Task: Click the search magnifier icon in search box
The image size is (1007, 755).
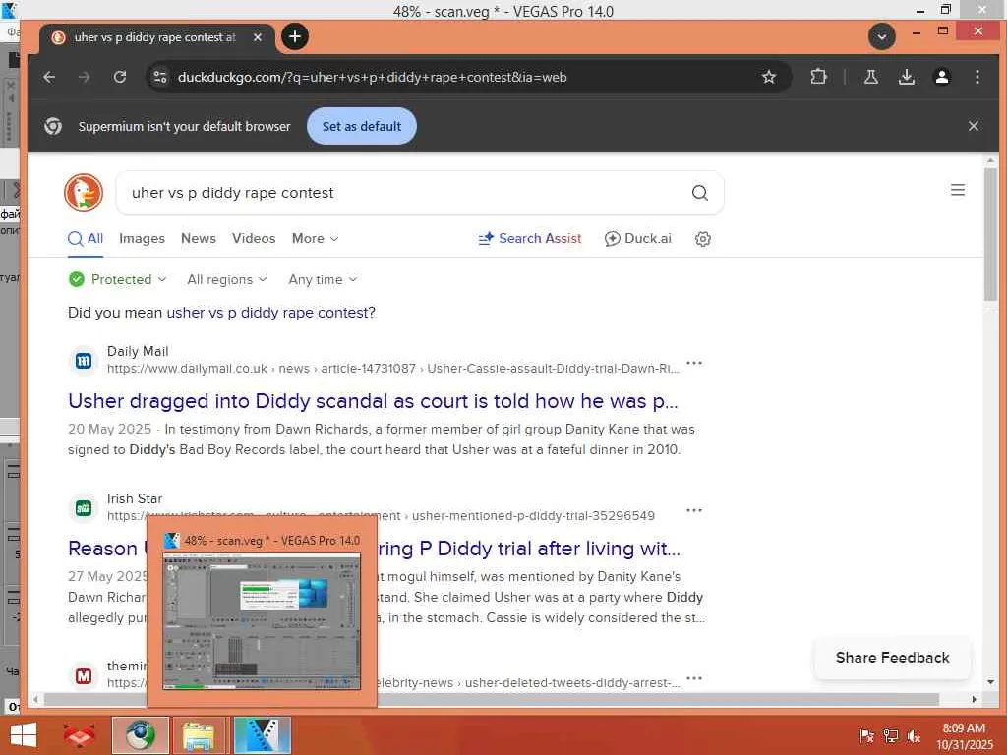Action: click(x=699, y=193)
